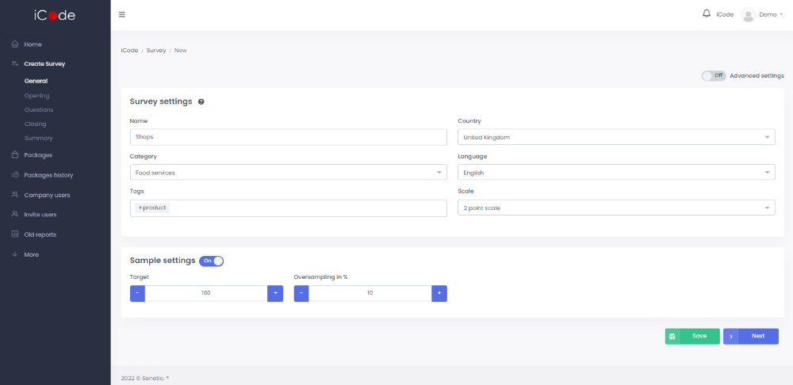Expand the Category dropdown

[x=288, y=172]
